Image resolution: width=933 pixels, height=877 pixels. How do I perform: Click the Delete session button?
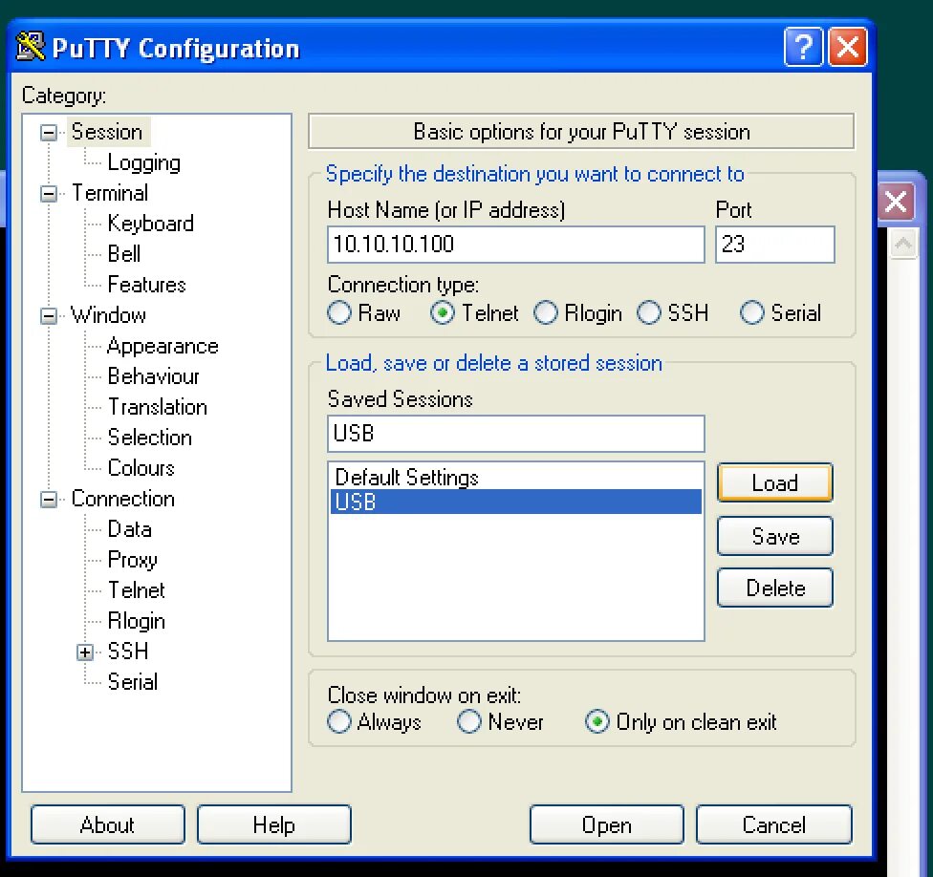[774, 588]
